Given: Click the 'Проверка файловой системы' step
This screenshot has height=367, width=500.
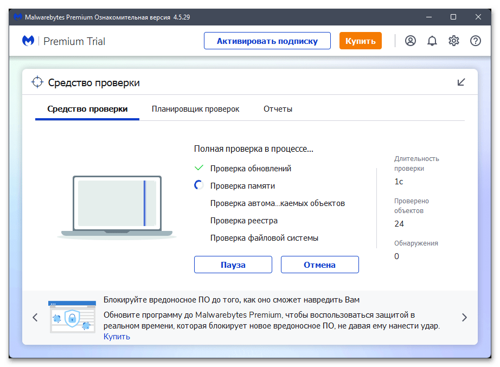Looking at the screenshot, I should point(264,238).
